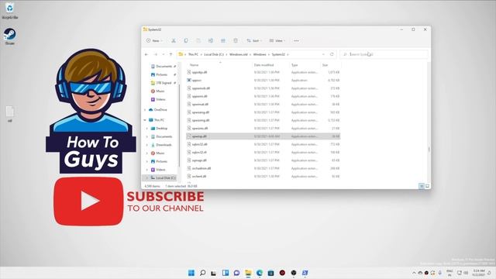The height and width of the screenshot is (279, 496).
Task: Launch Microsoft Edge from taskbar
Action: pos(260,273)
